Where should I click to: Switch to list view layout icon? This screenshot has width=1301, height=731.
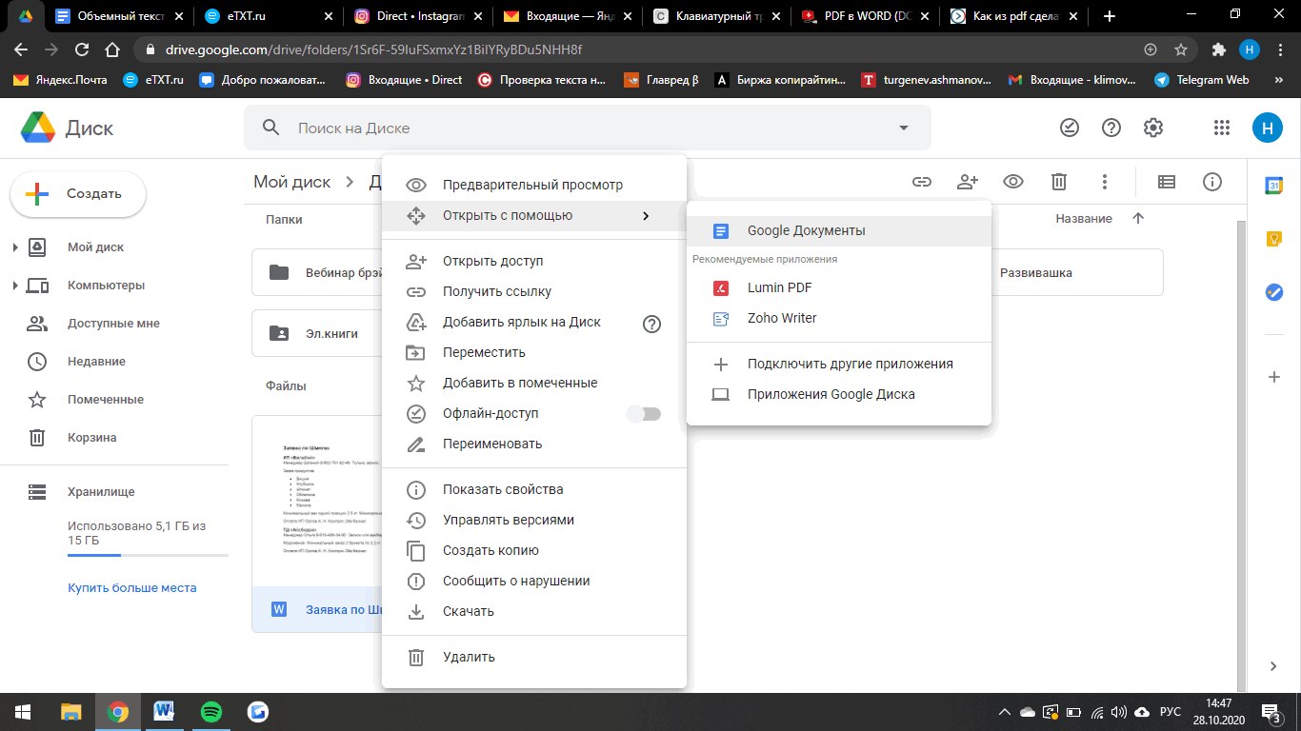click(1166, 181)
